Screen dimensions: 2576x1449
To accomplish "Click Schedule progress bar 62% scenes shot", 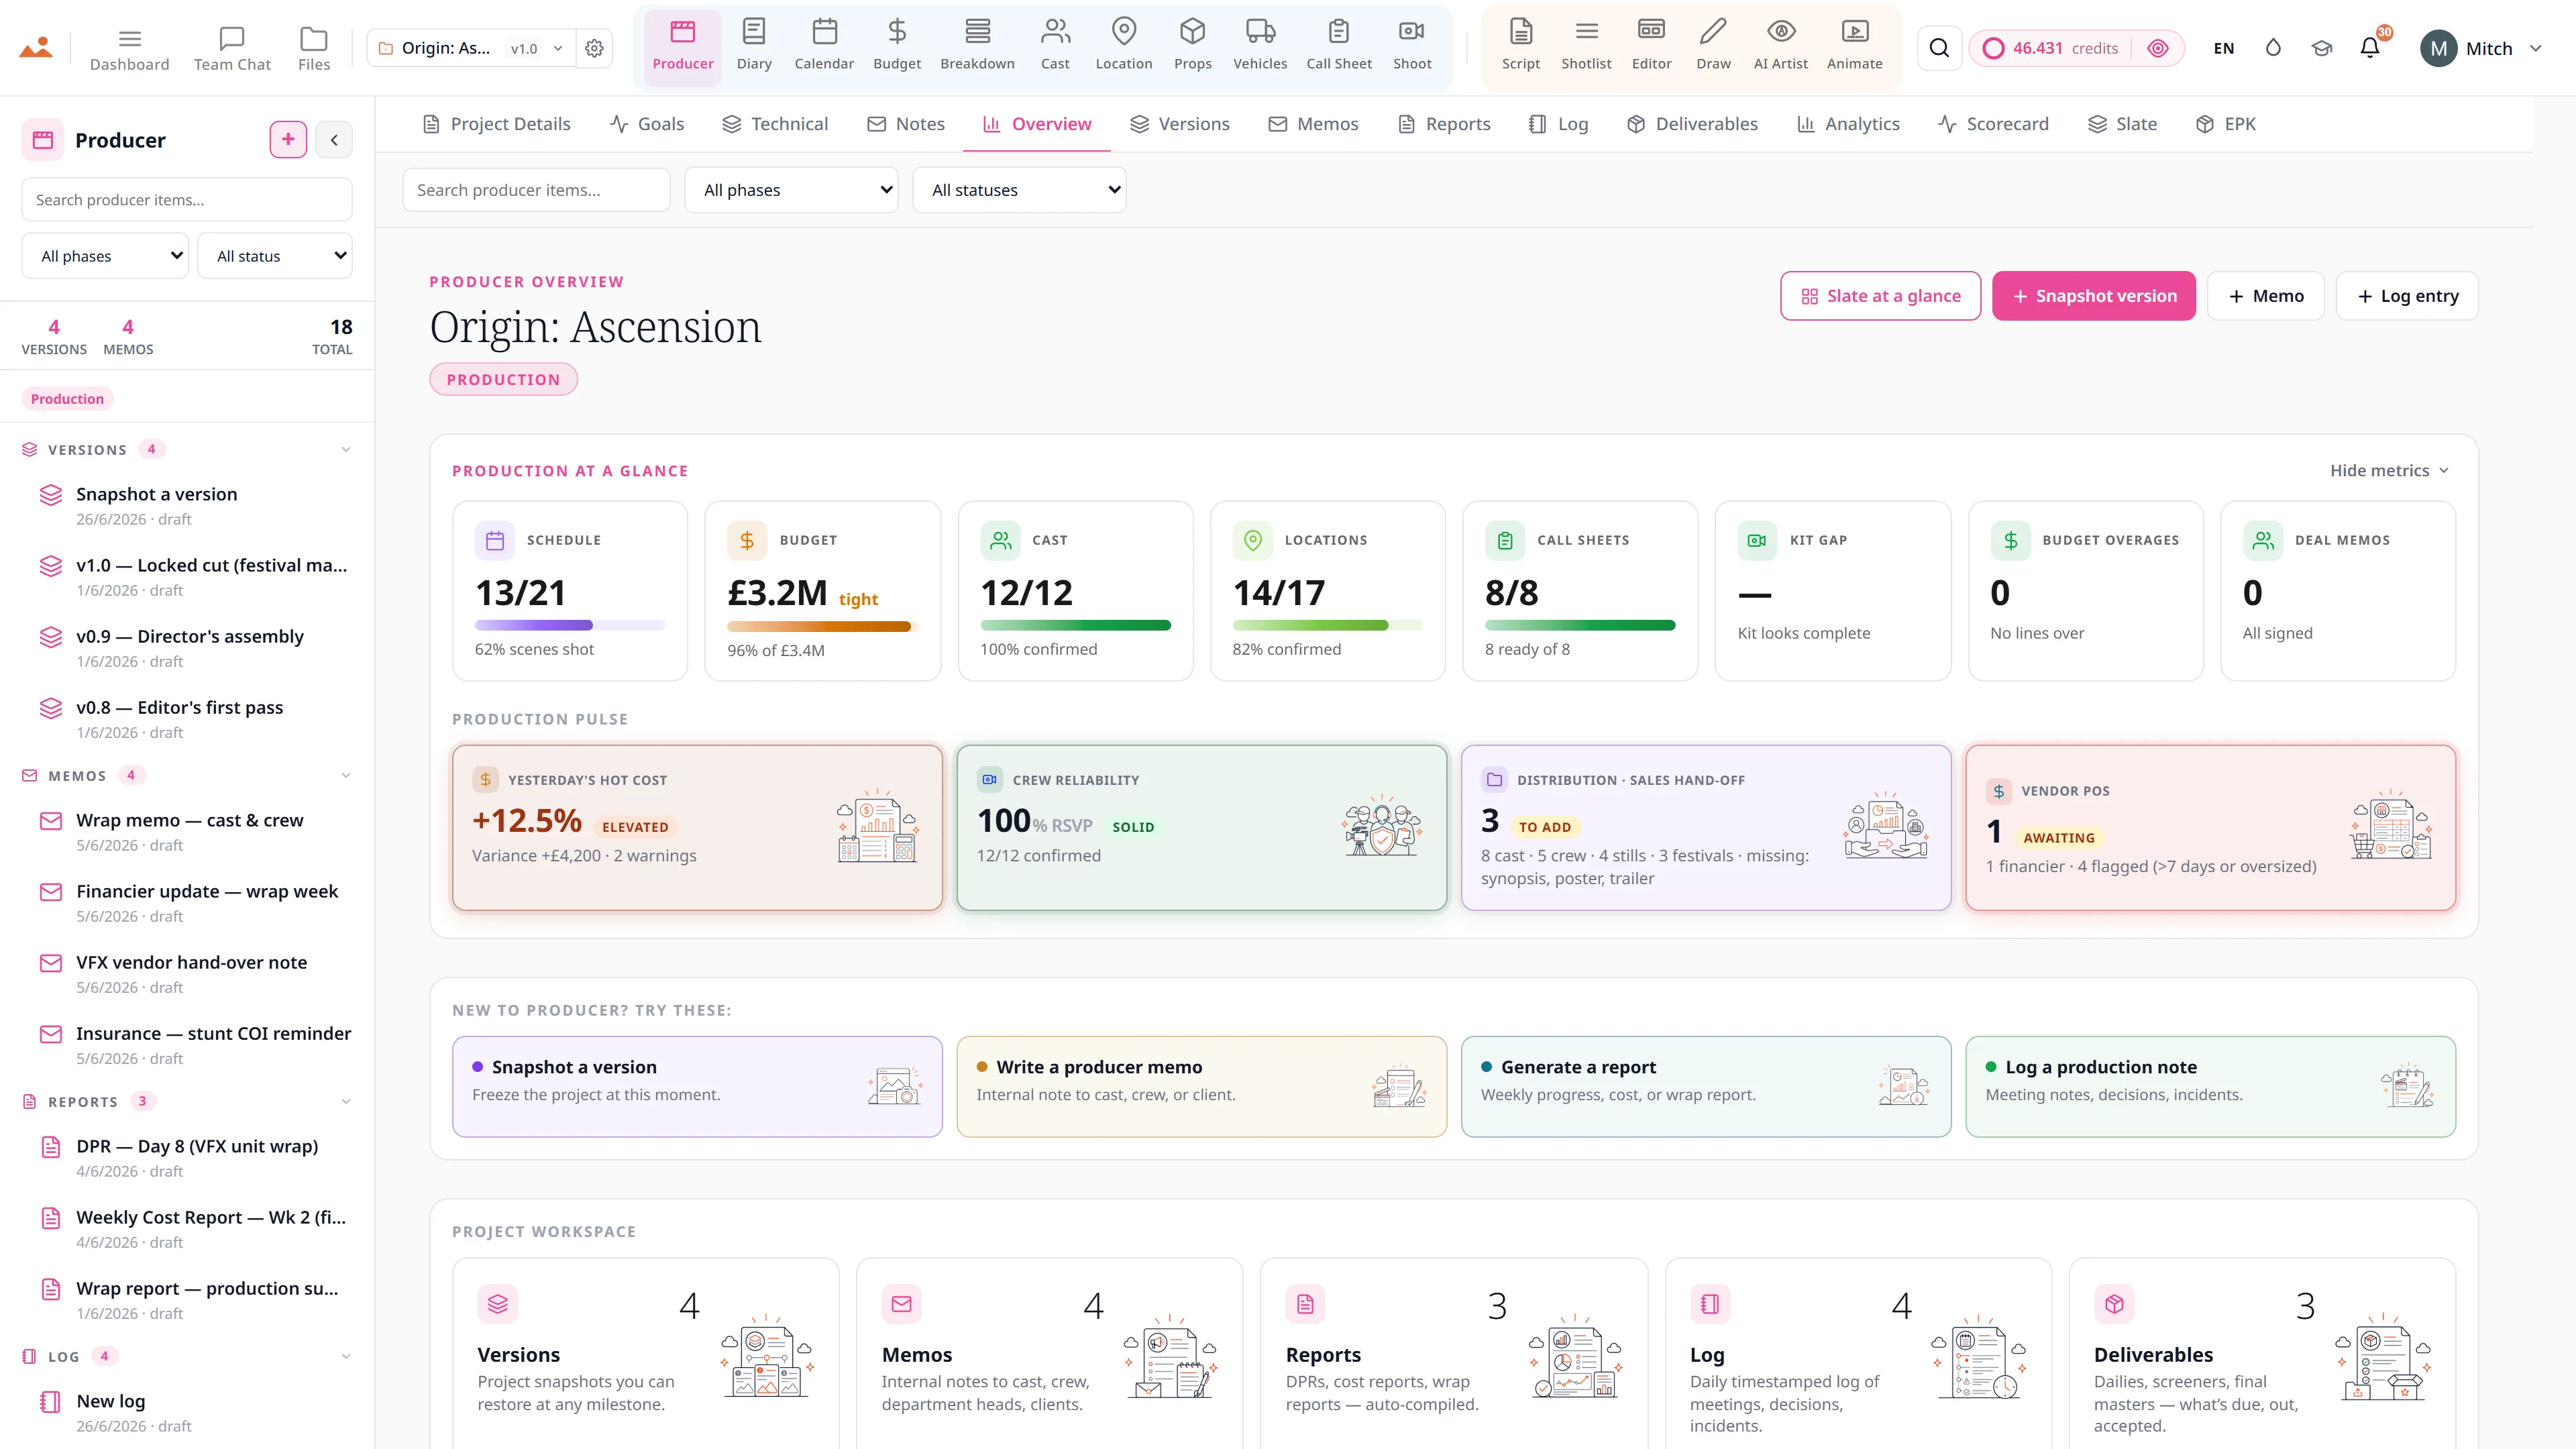I will [570, 625].
